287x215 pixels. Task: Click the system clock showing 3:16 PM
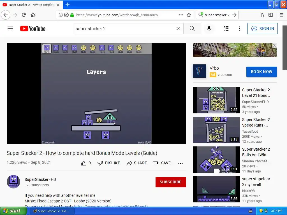277,211
